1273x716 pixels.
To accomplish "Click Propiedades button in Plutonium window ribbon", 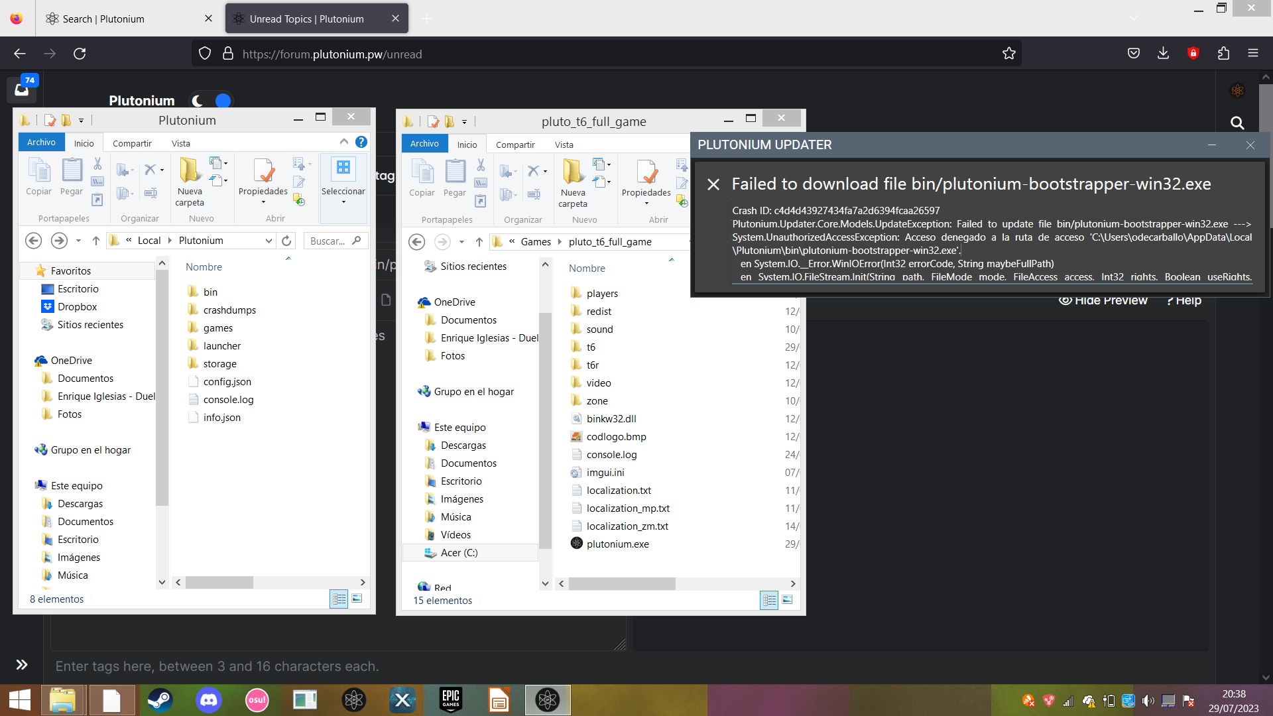I will [263, 180].
